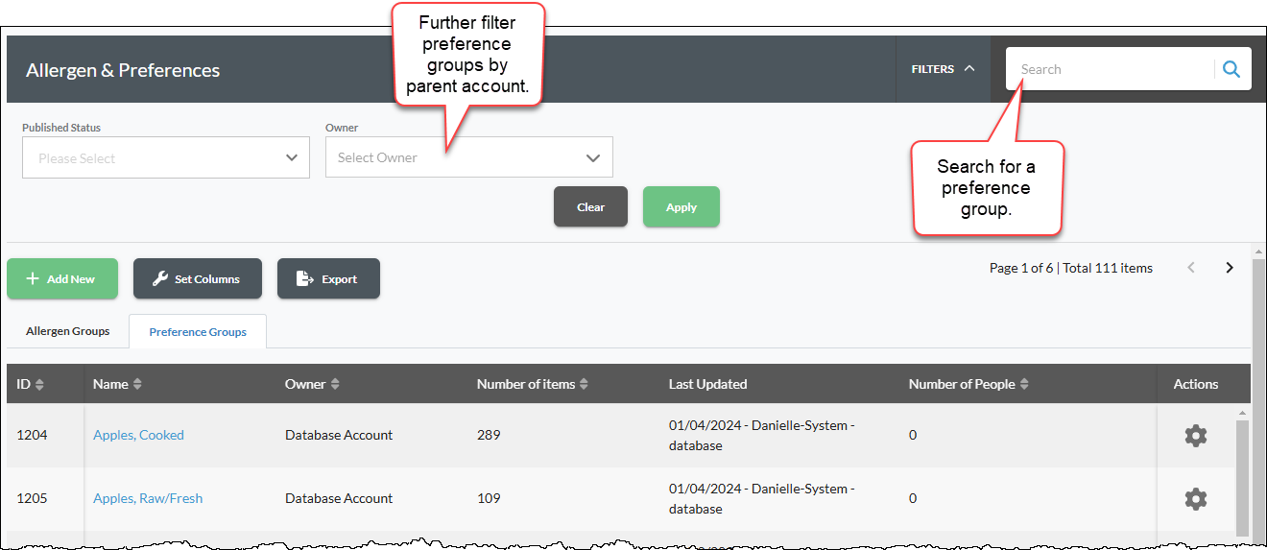This screenshot has height=550, width=1267.
Task: Apply the selected filters
Action: [x=681, y=206]
